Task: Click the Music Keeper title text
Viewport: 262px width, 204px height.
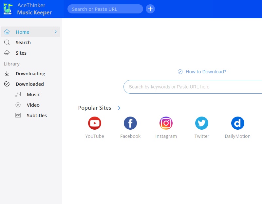Action: [x=34, y=12]
